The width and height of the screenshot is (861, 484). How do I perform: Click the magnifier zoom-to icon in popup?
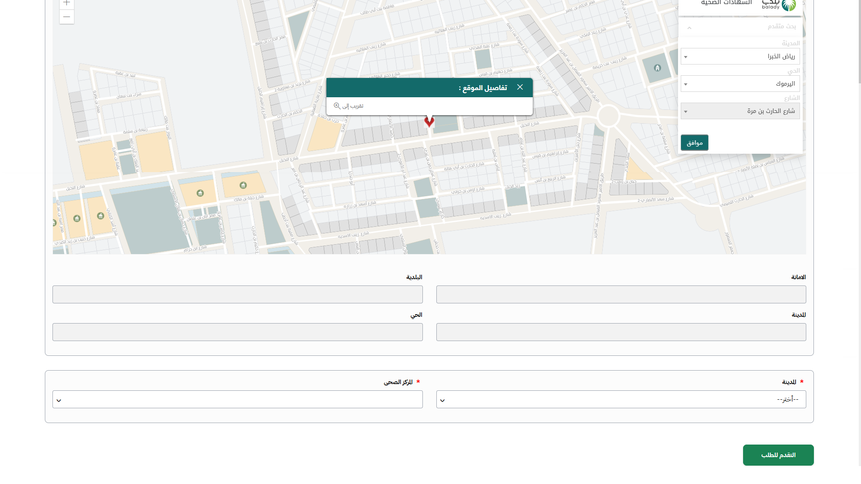(x=337, y=106)
